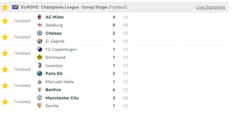Toggle favorite star for Champions League header
Image resolution: width=232 pixels, height=114 pixels.
(x=5, y=7)
